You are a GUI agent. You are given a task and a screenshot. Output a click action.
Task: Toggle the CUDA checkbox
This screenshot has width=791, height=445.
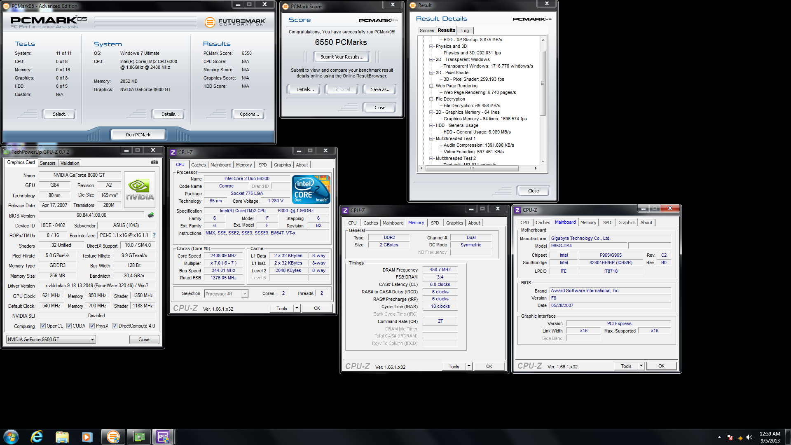pyautogui.click(x=69, y=326)
